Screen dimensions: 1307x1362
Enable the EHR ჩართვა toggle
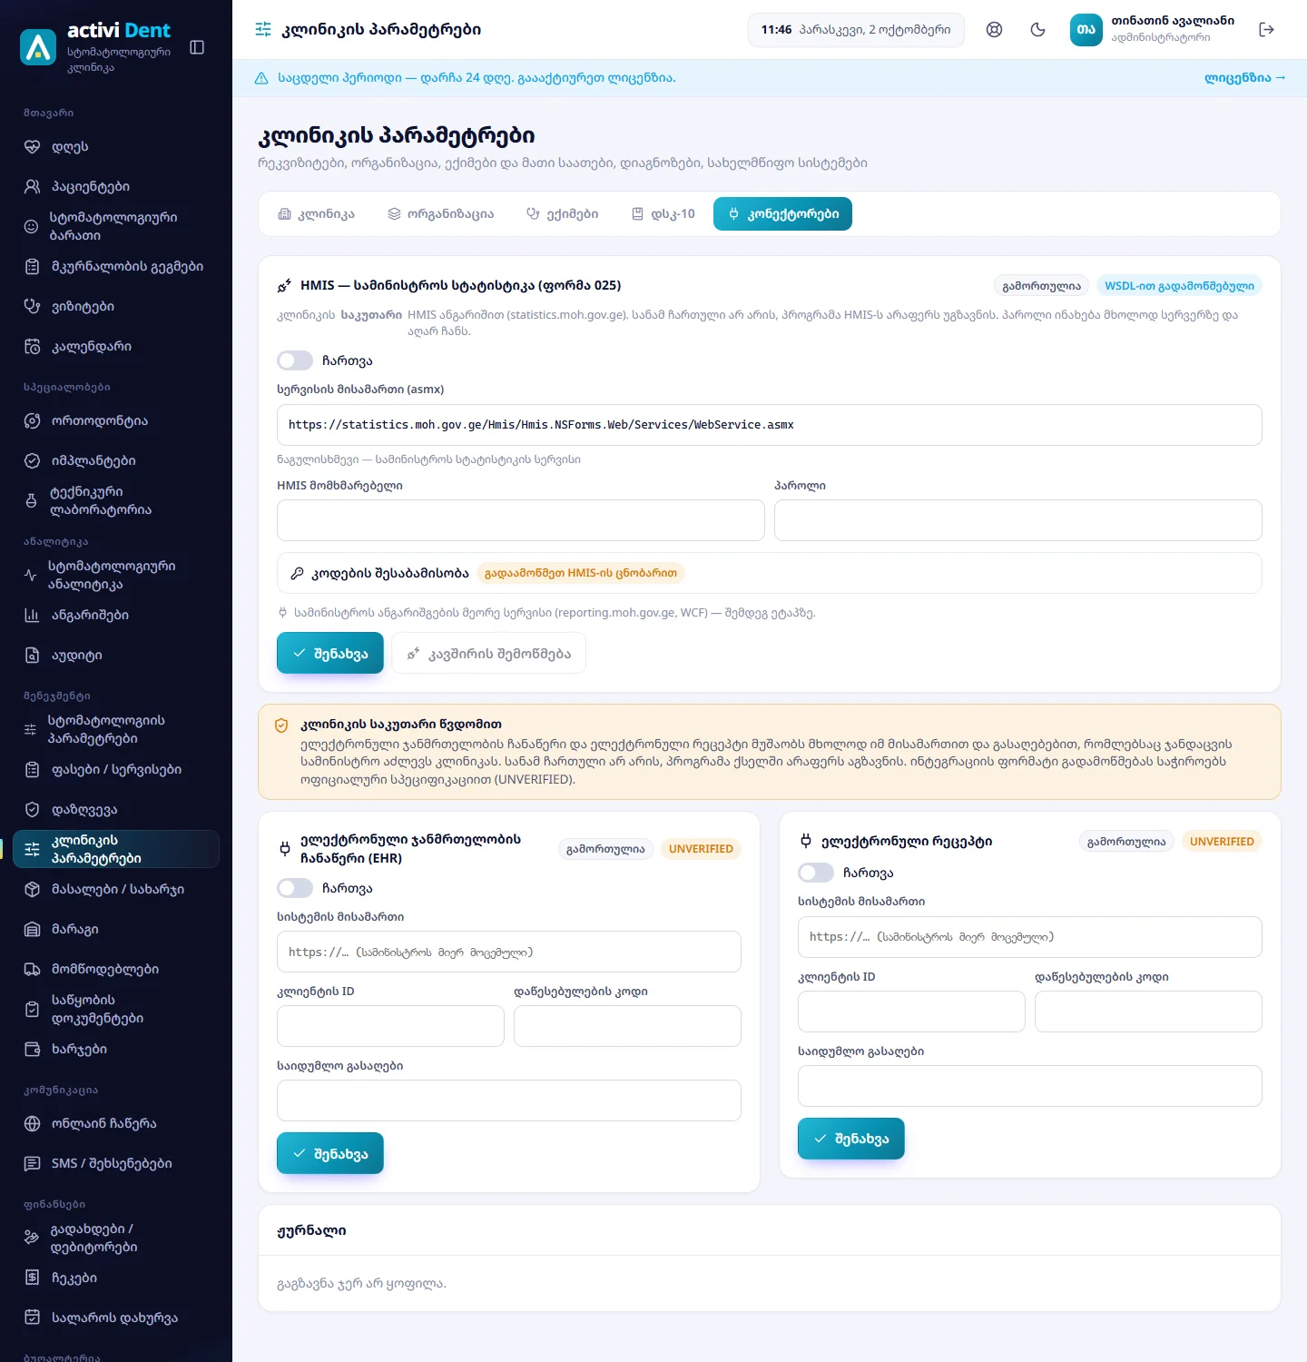295,888
